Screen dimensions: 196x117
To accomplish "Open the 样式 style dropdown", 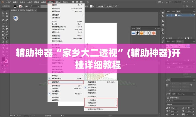I will [x=93, y=6].
